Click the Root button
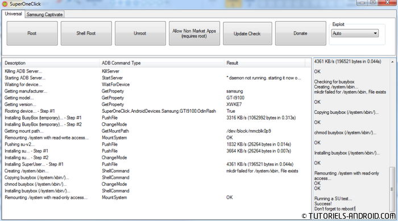 tap(32, 33)
